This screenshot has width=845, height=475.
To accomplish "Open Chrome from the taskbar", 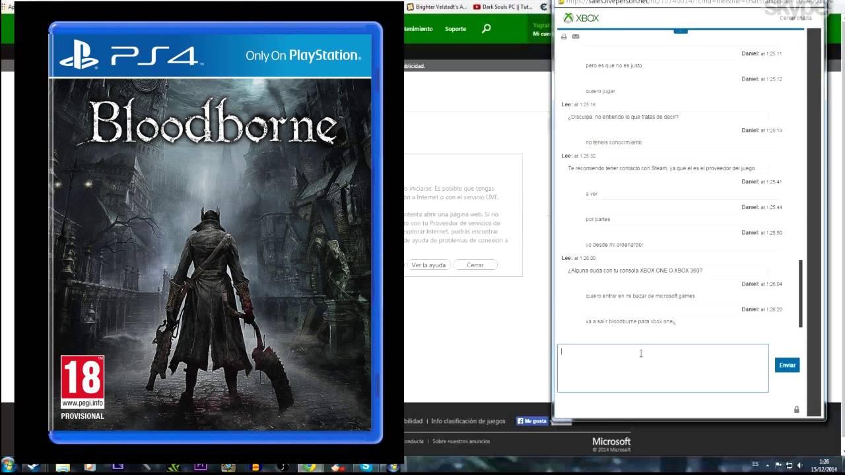I will [309, 467].
